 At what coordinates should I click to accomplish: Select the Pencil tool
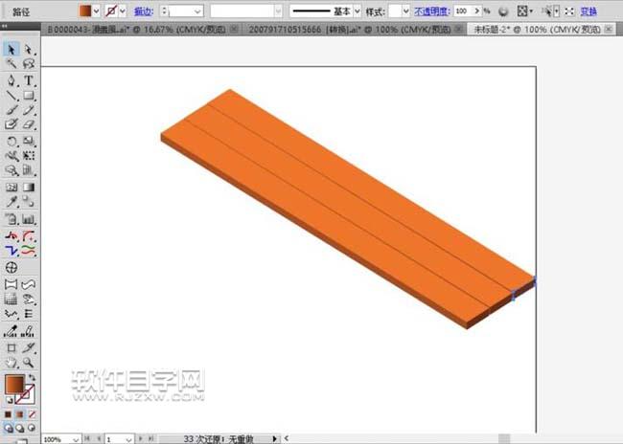point(28,110)
